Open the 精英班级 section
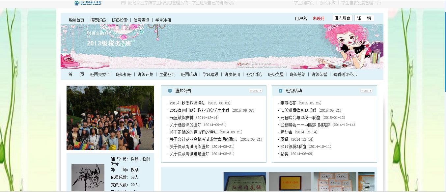The height and width of the screenshot is (192, 446). click(98, 20)
